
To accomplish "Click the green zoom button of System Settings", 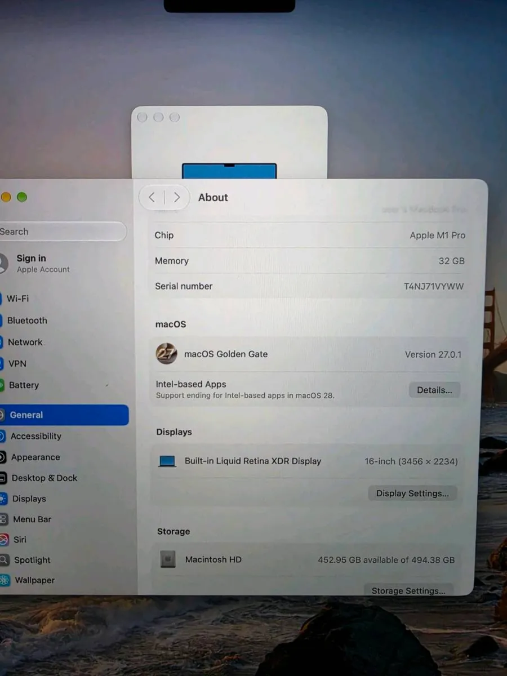I will pos(22,197).
